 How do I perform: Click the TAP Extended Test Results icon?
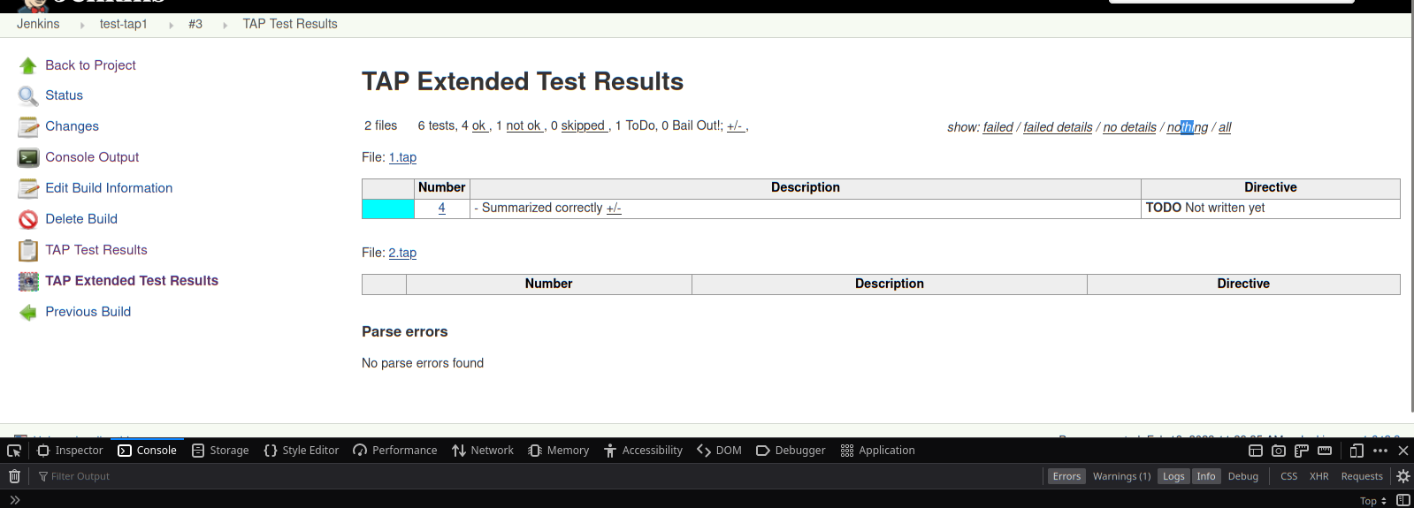(x=28, y=281)
